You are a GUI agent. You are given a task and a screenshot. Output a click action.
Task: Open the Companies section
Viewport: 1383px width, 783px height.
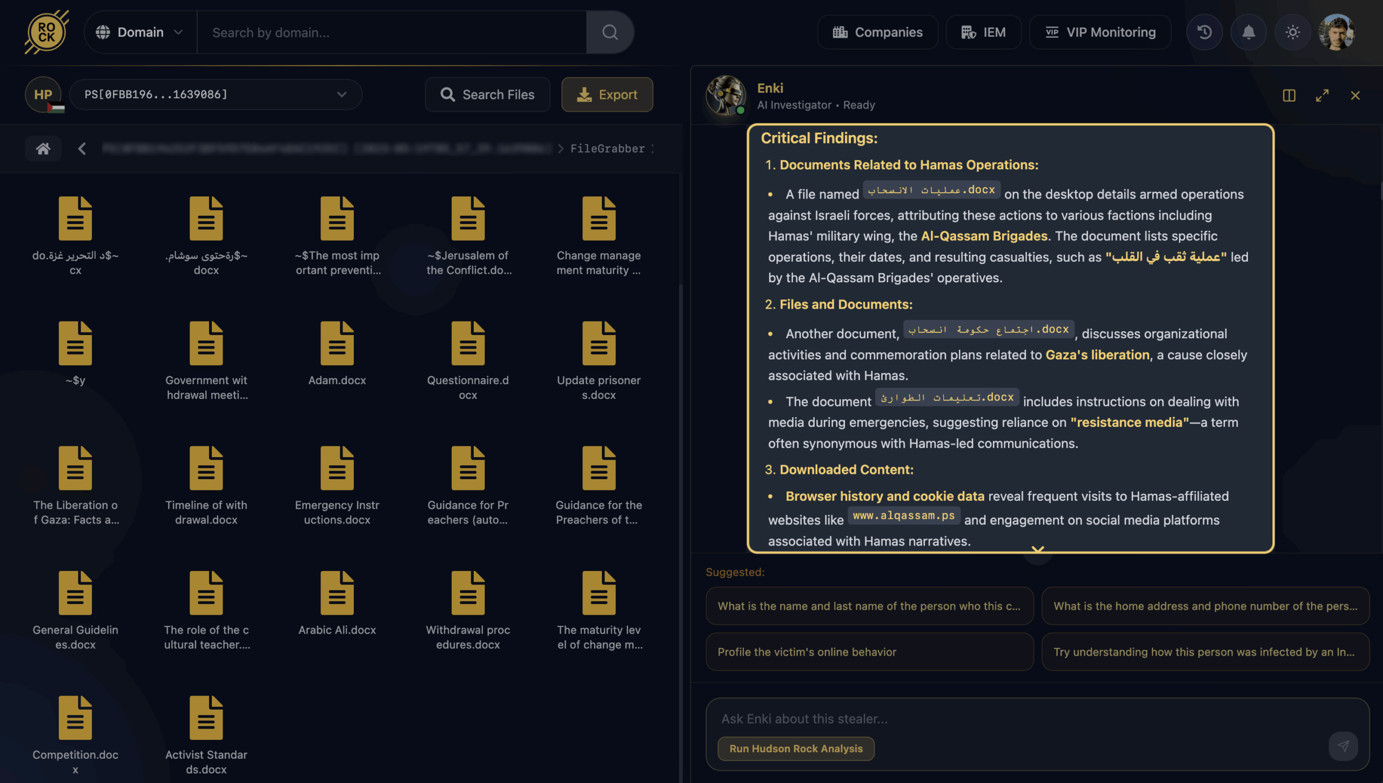(877, 32)
